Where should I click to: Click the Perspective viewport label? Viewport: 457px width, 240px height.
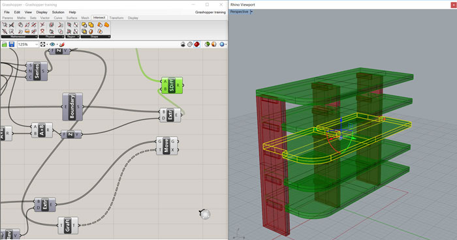point(240,12)
